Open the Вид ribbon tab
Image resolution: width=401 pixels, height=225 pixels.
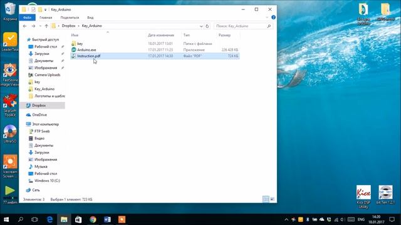[x=90, y=17]
